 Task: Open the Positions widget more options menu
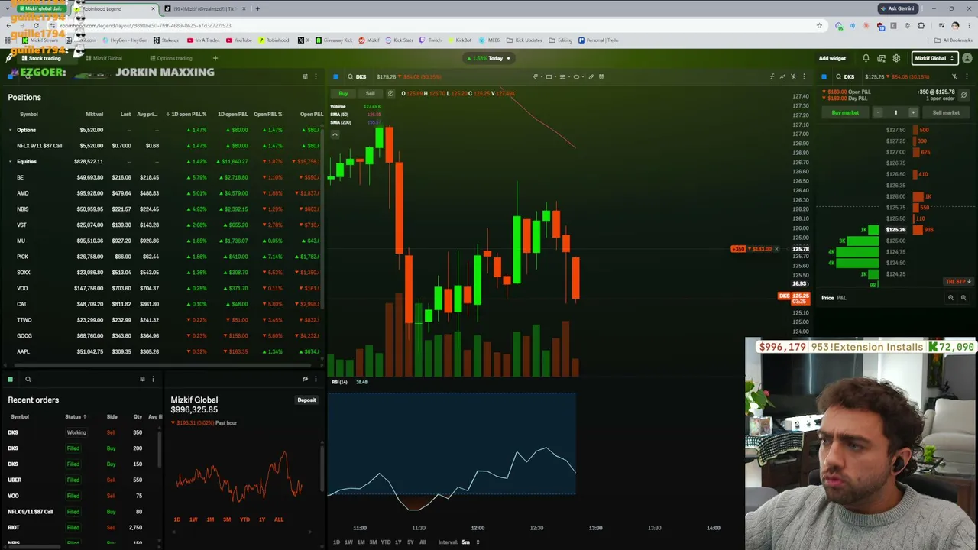pyautogui.click(x=316, y=76)
